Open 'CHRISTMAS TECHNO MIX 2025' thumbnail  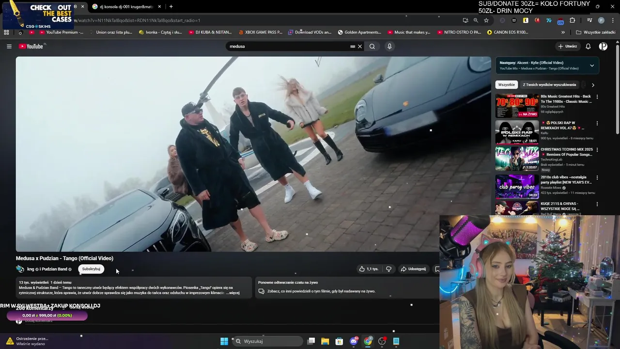(x=517, y=159)
